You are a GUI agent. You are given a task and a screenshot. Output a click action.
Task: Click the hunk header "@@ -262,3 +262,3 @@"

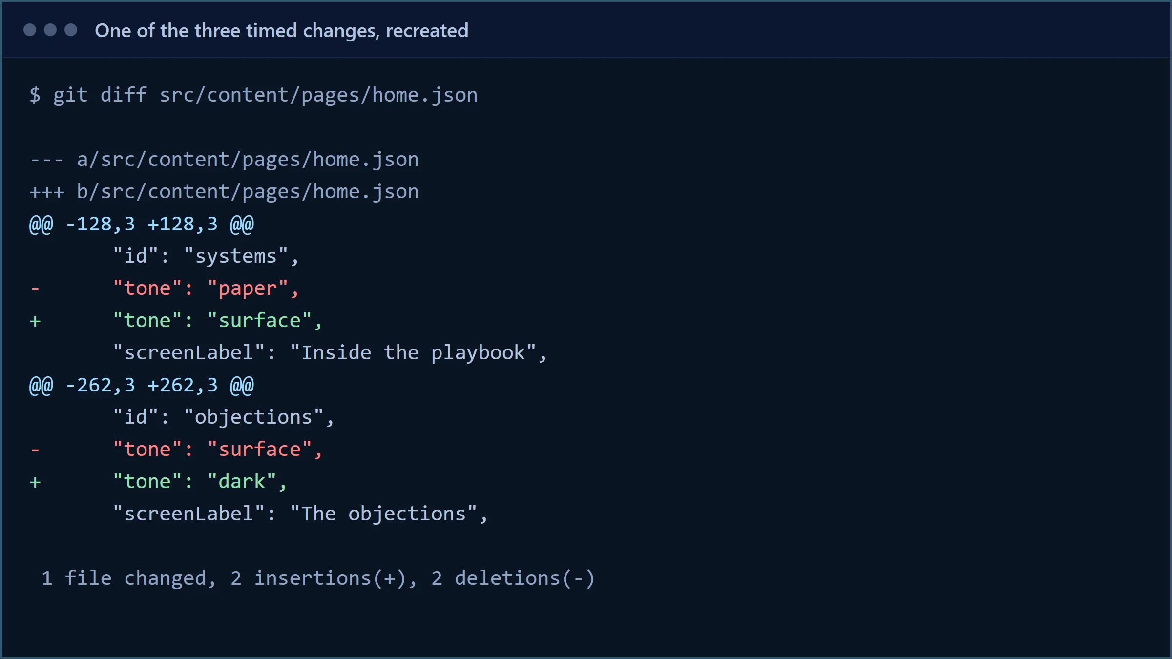pos(142,385)
